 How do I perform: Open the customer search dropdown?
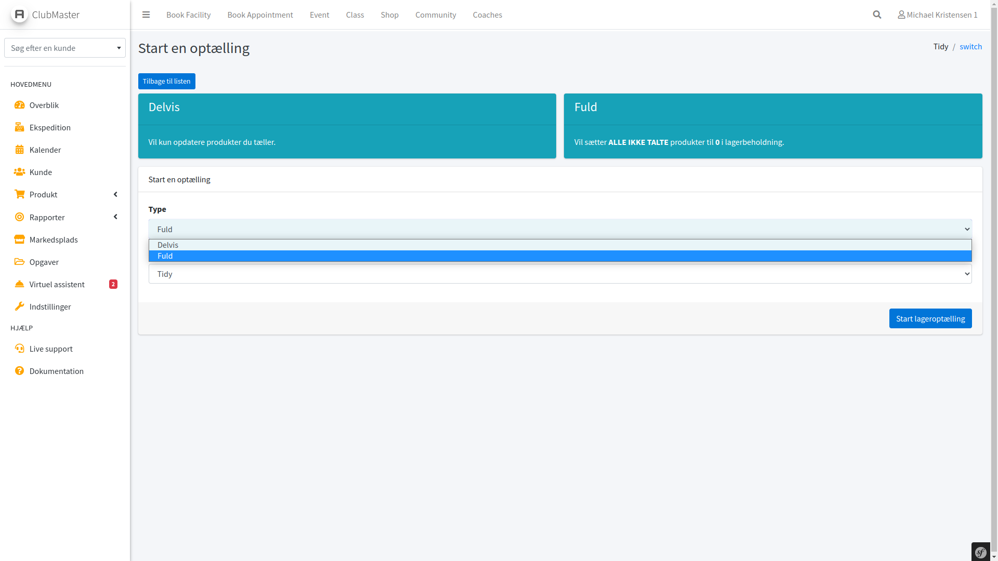pyautogui.click(x=65, y=48)
